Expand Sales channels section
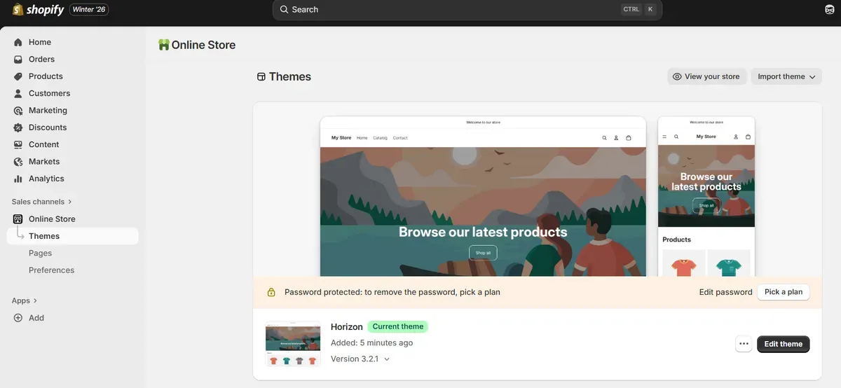Image resolution: width=841 pixels, height=388 pixels. [41, 202]
